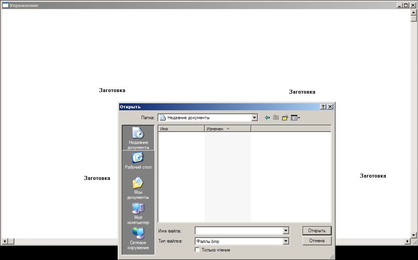Image resolution: width=418 pixels, height=260 pixels.
Task: Create a new folder using toolbar icon
Action: 285,118
